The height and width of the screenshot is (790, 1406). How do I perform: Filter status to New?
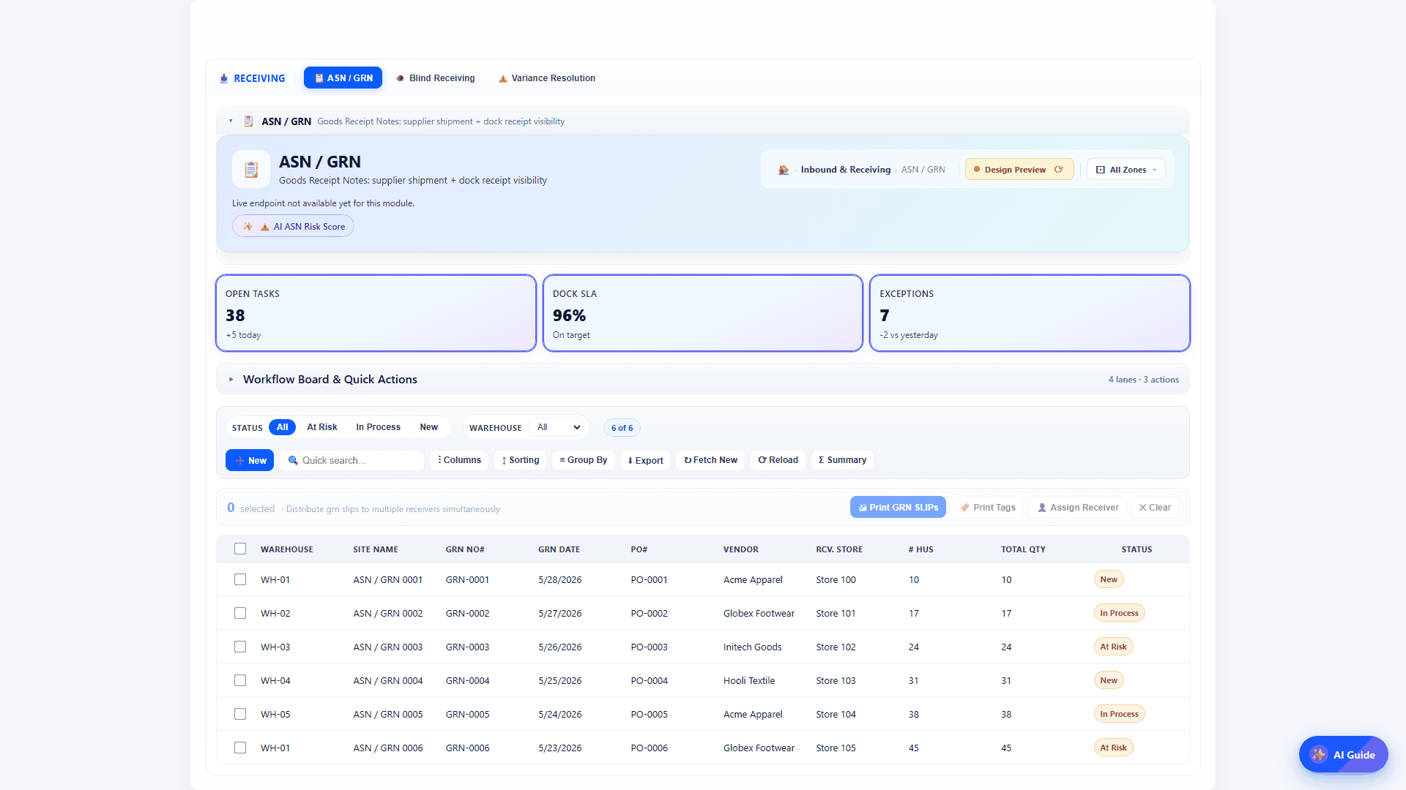coord(429,427)
